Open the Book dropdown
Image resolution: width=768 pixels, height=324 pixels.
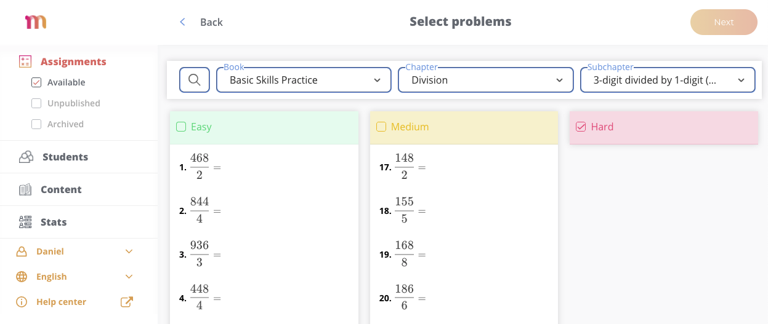point(304,80)
